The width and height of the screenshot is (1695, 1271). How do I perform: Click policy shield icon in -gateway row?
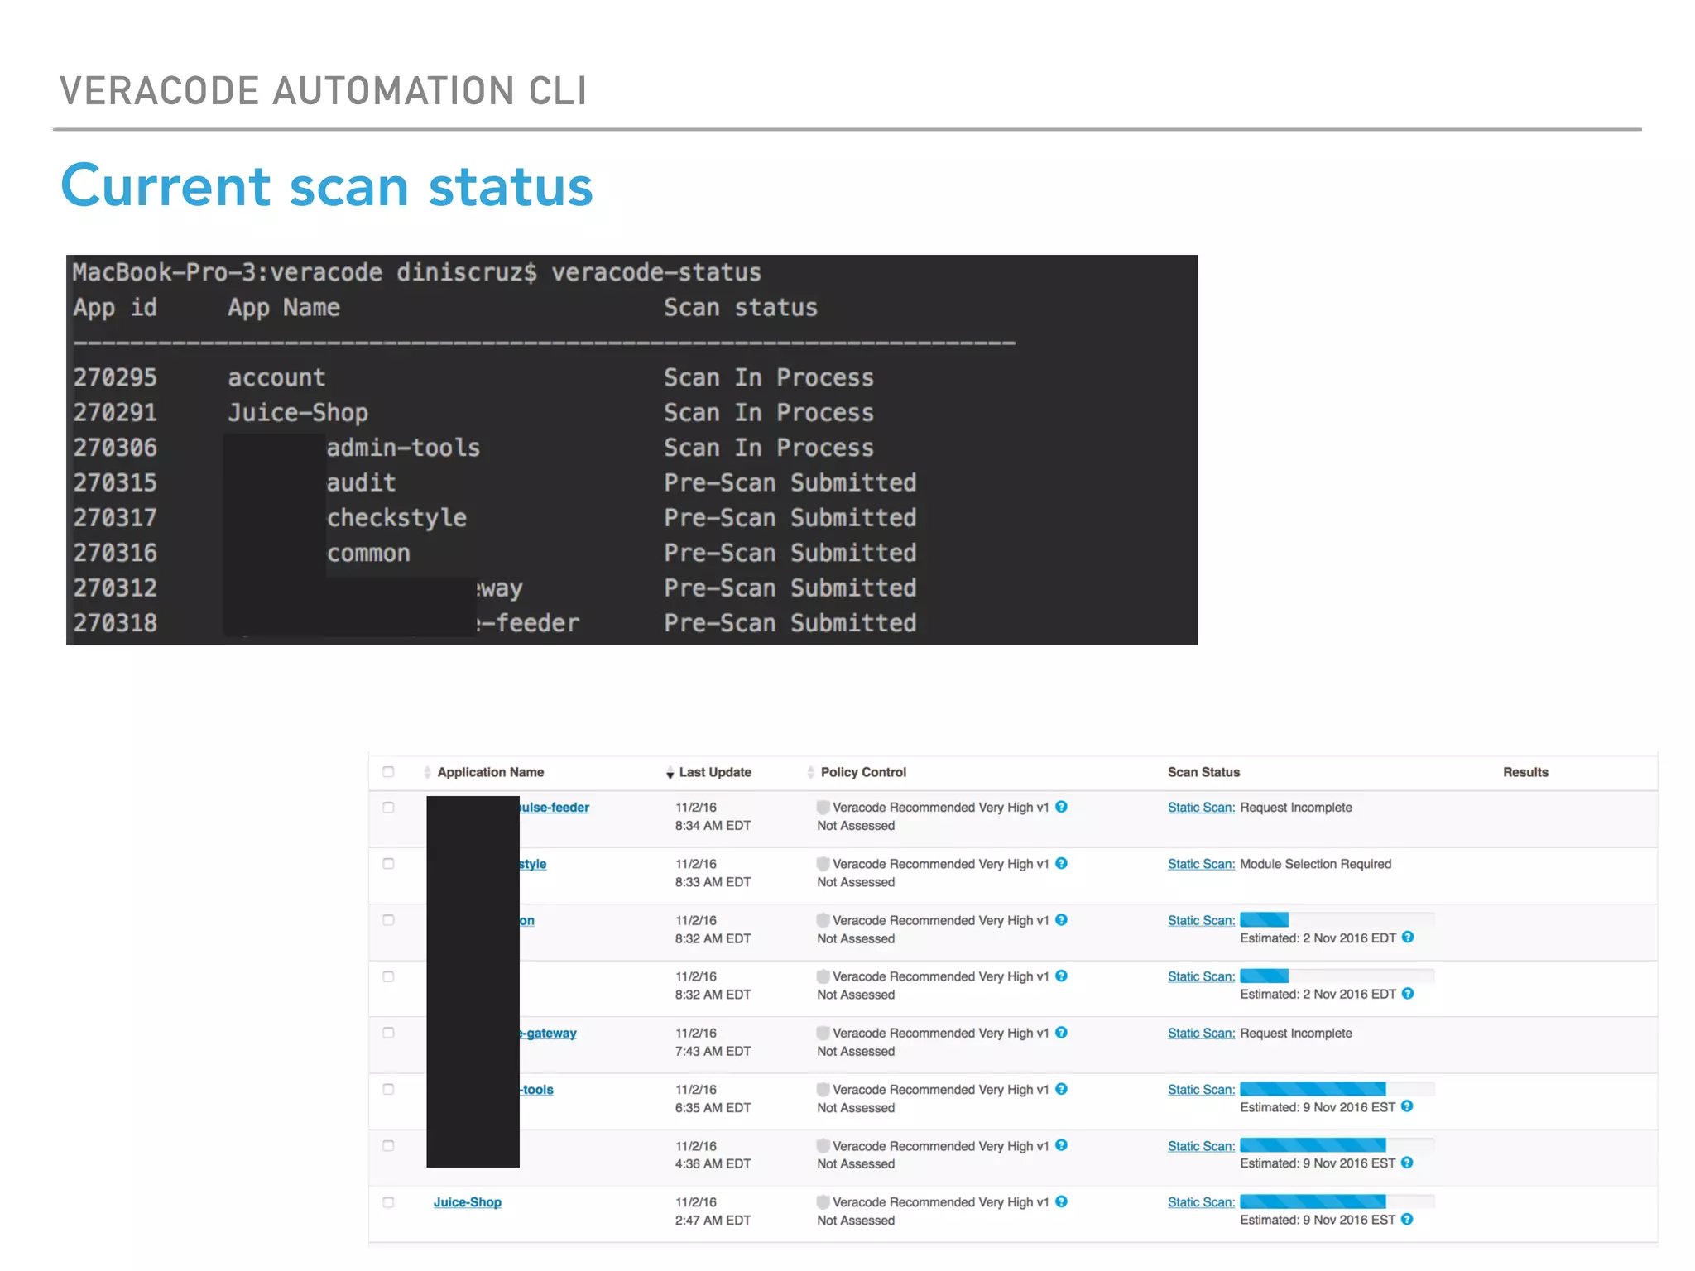[x=823, y=1033]
